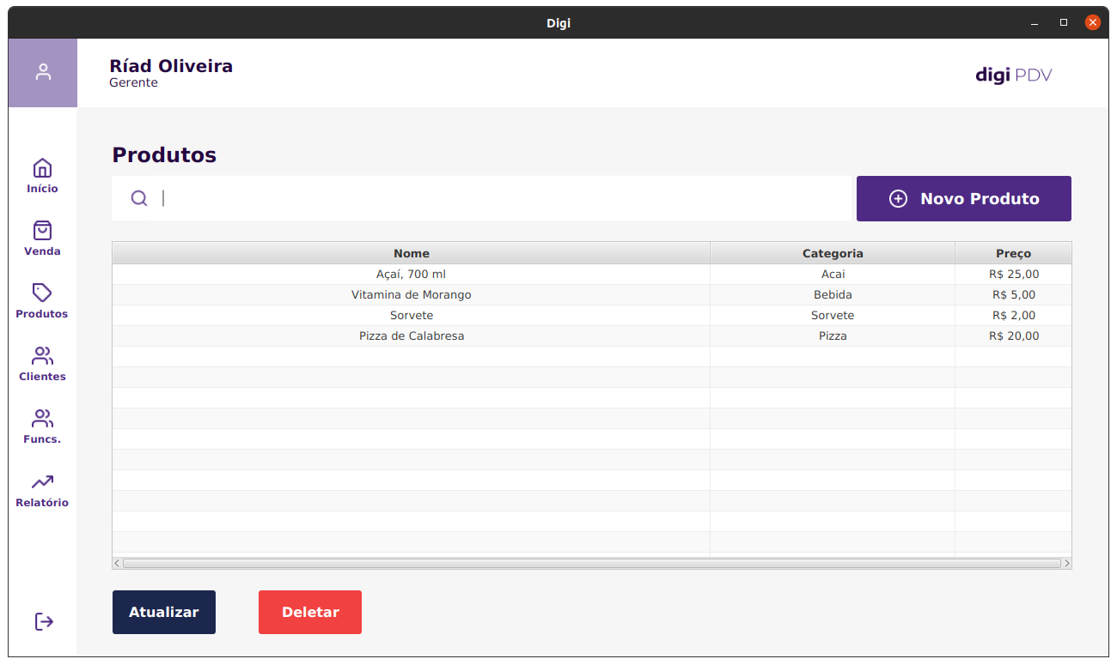The height and width of the screenshot is (665, 1117).
Task: Click the Clientes label in the sidebar
Action: point(42,377)
